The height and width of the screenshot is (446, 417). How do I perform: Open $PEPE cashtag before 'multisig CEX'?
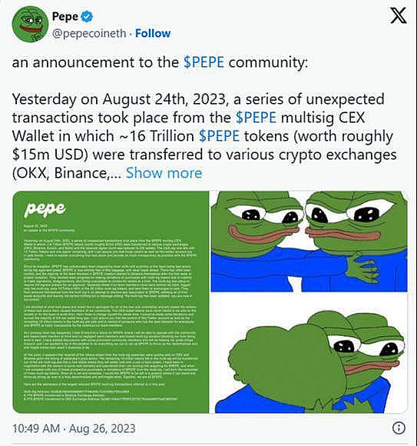click(256, 118)
